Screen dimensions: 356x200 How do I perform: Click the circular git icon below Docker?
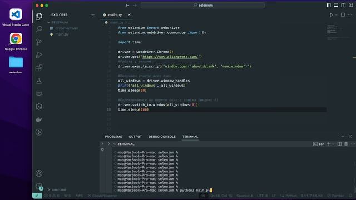pos(39,132)
